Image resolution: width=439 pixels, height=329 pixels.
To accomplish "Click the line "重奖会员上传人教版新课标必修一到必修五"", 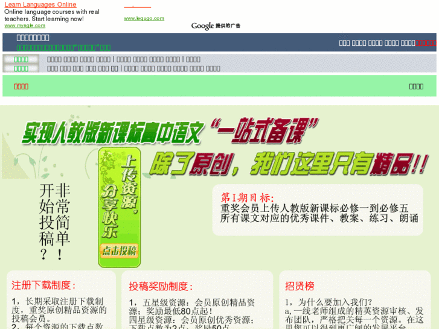I will (314, 208).
